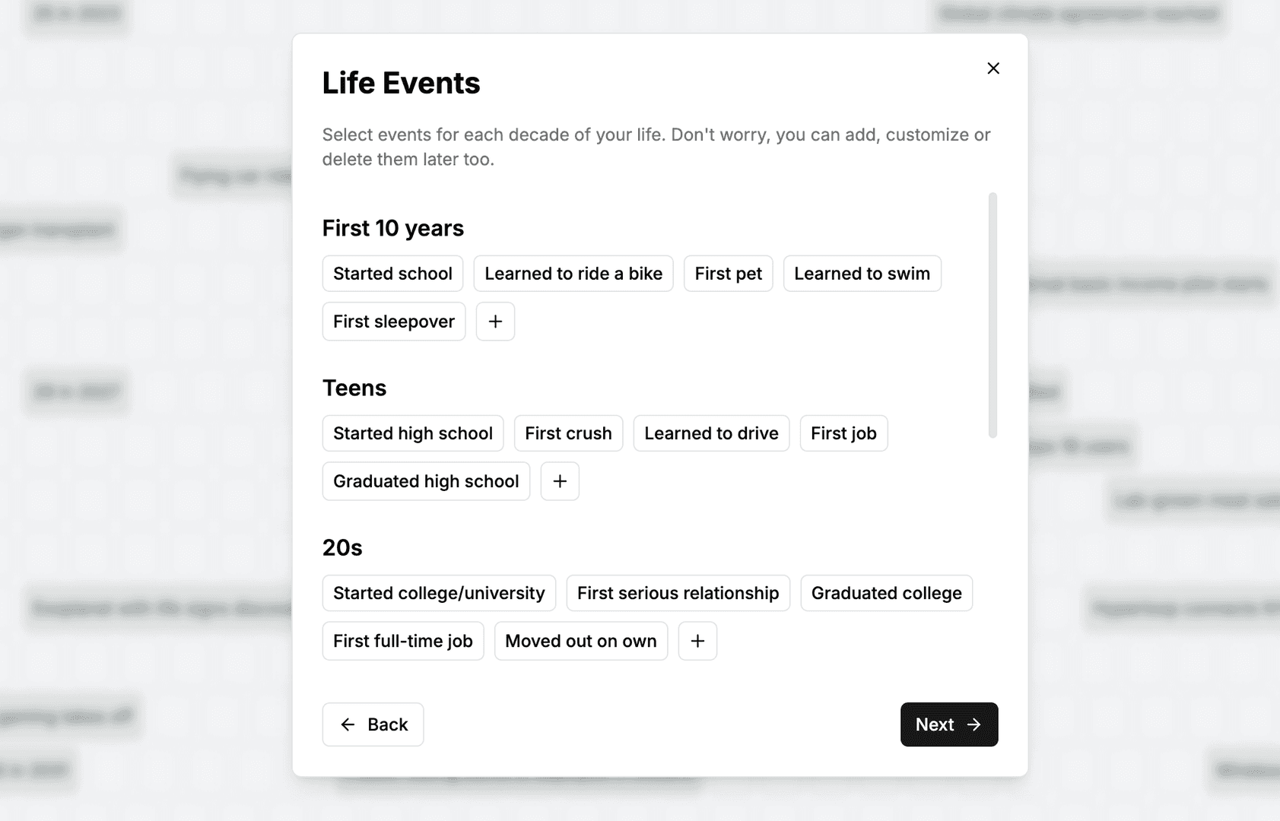Image resolution: width=1280 pixels, height=821 pixels.
Task: Close the Life Events dialog
Action: click(993, 68)
